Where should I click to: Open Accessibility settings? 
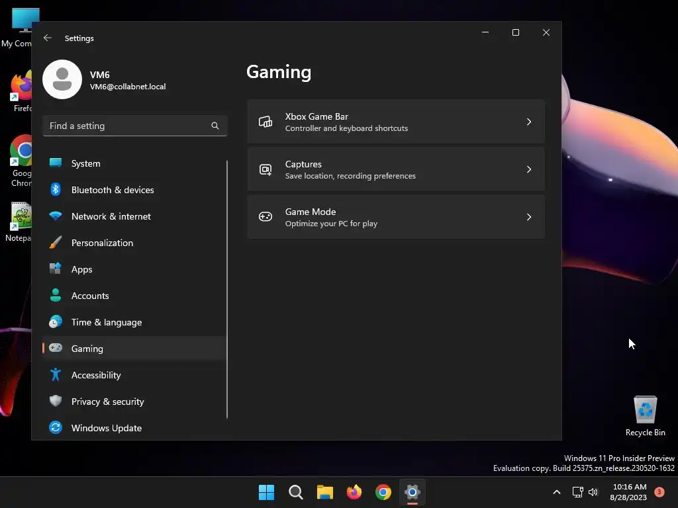(x=134, y=375)
